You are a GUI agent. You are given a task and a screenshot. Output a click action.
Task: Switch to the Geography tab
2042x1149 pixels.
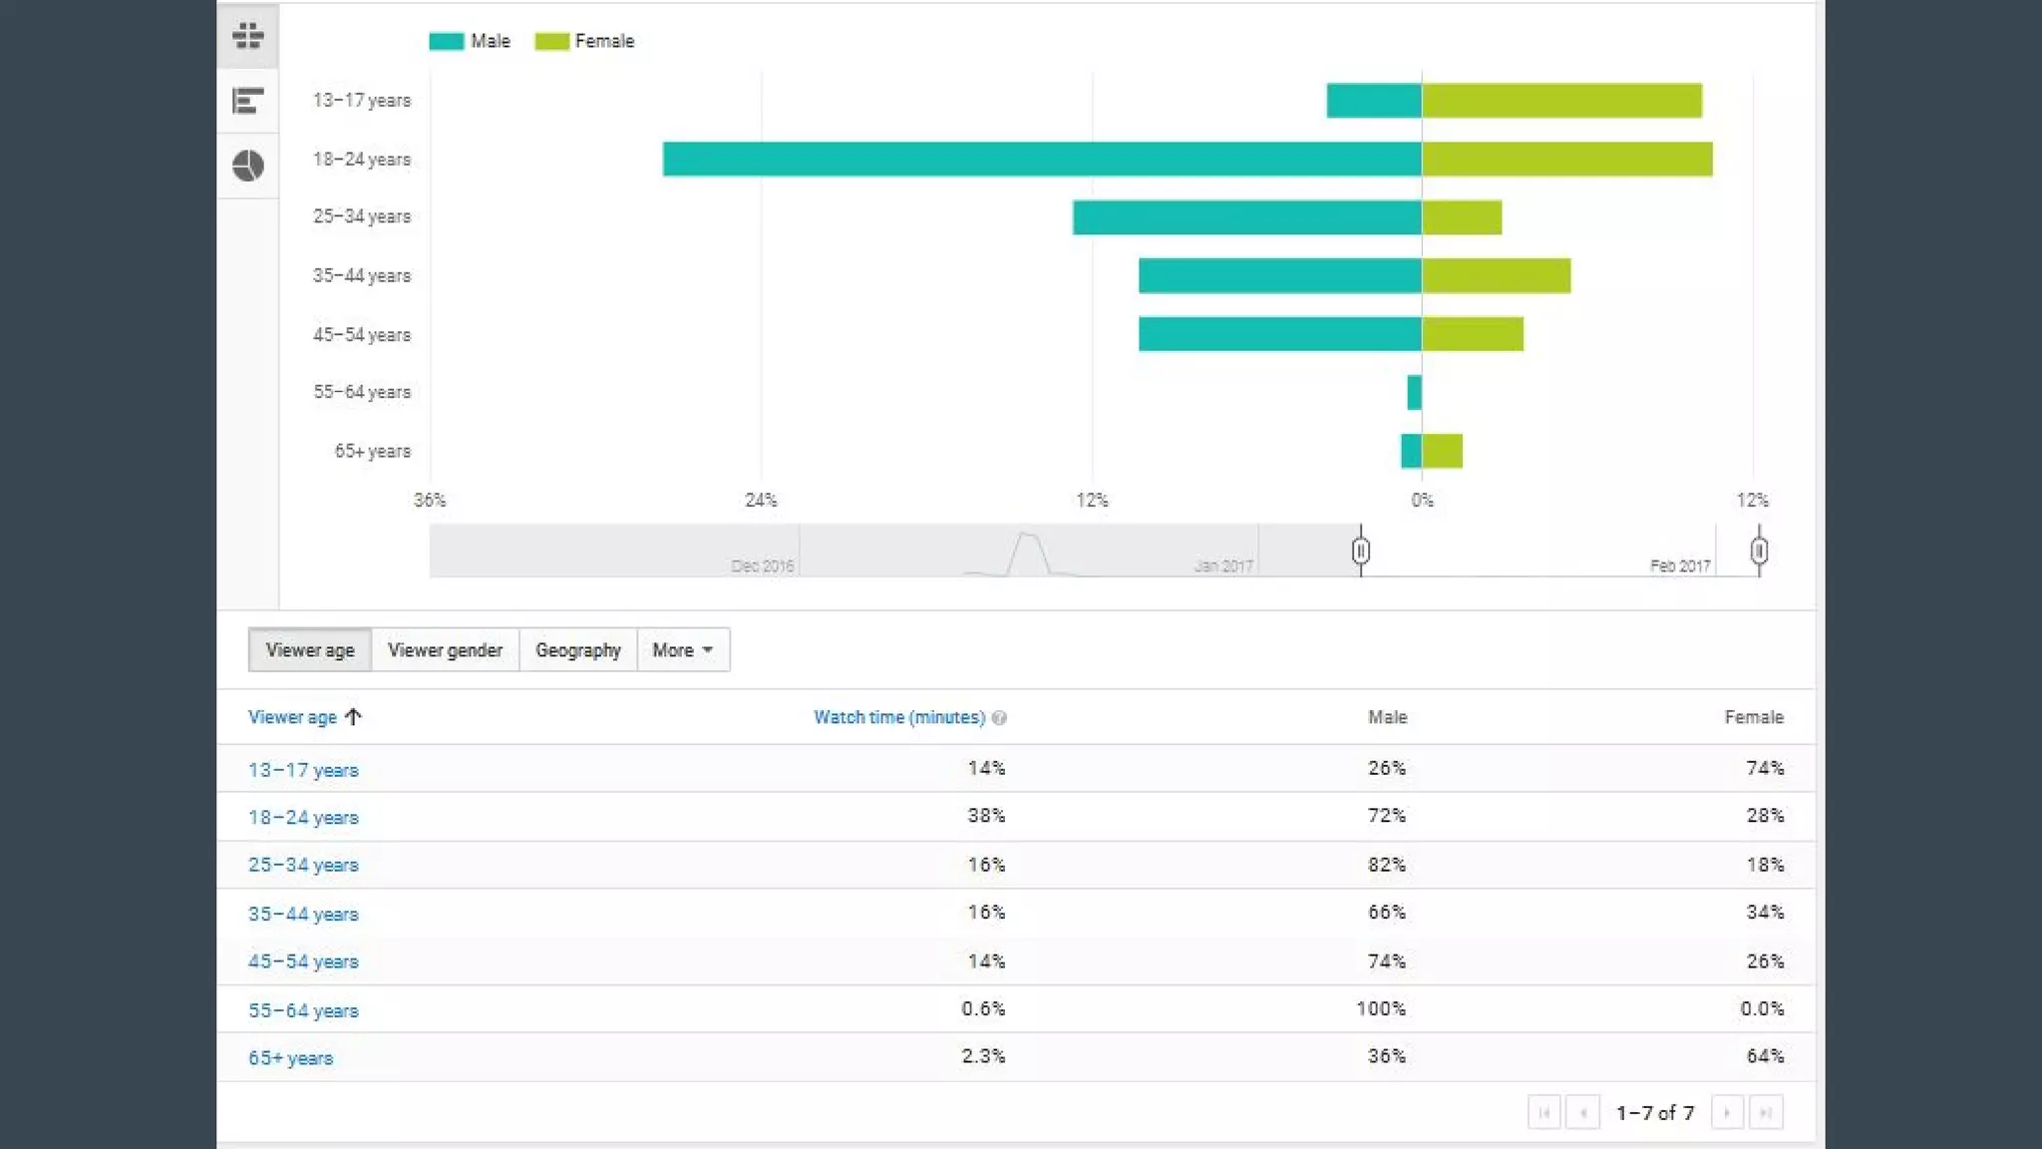tap(578, 650)
